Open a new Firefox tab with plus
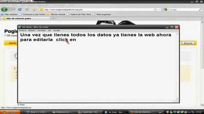This screenshot has height=114, width=204. point(54,18)
